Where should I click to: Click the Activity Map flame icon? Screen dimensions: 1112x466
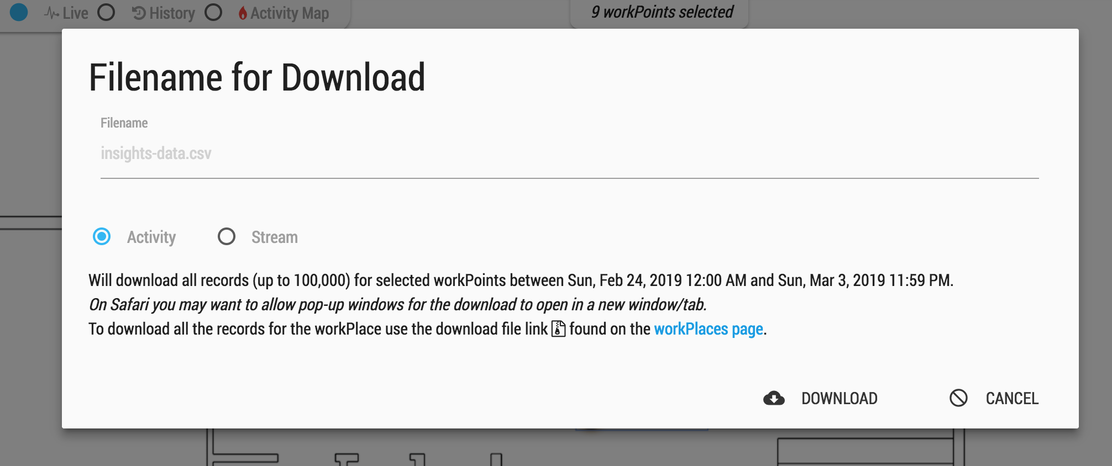pos(243,13)
